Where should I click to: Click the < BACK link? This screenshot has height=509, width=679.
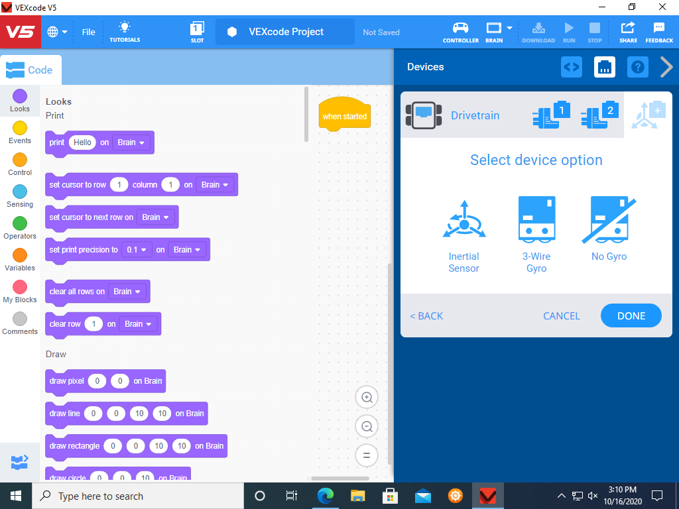[426, 316]
